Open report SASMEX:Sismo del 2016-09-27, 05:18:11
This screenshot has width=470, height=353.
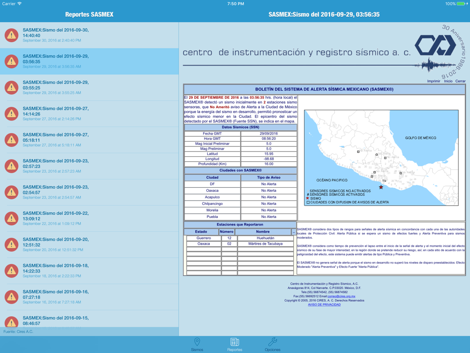click(89, 140)
